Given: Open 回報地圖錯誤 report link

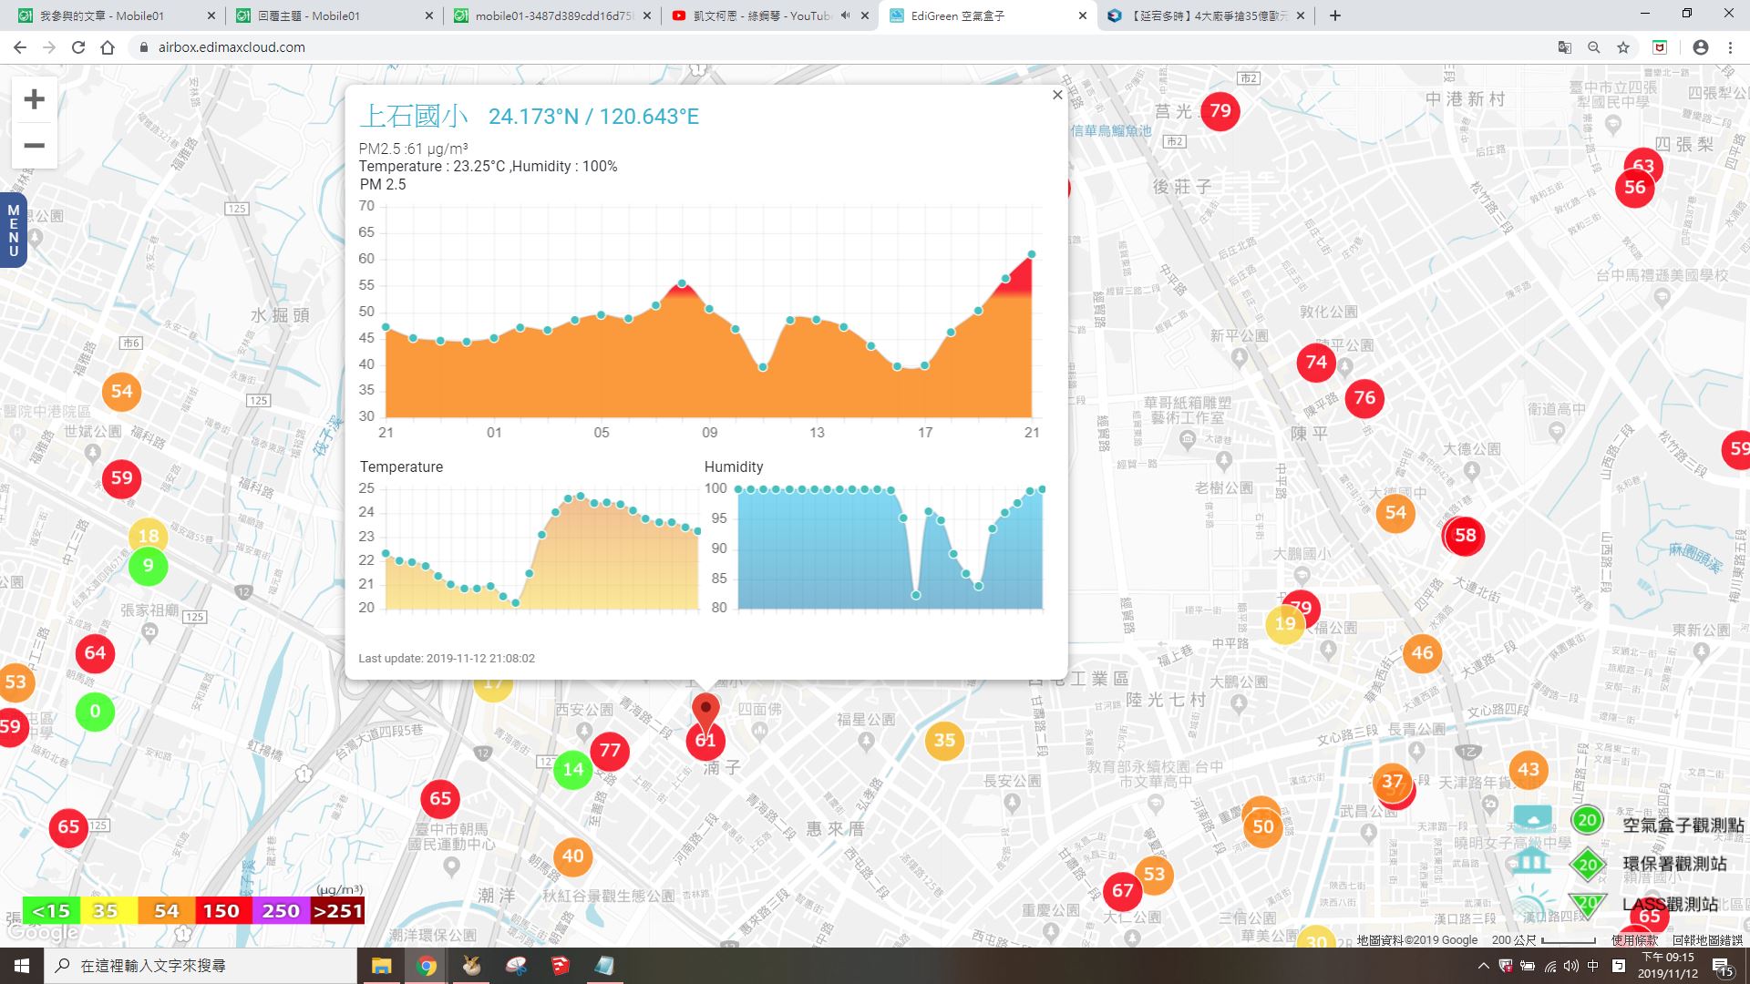Looking at the screenshot, I should 1707,939.
